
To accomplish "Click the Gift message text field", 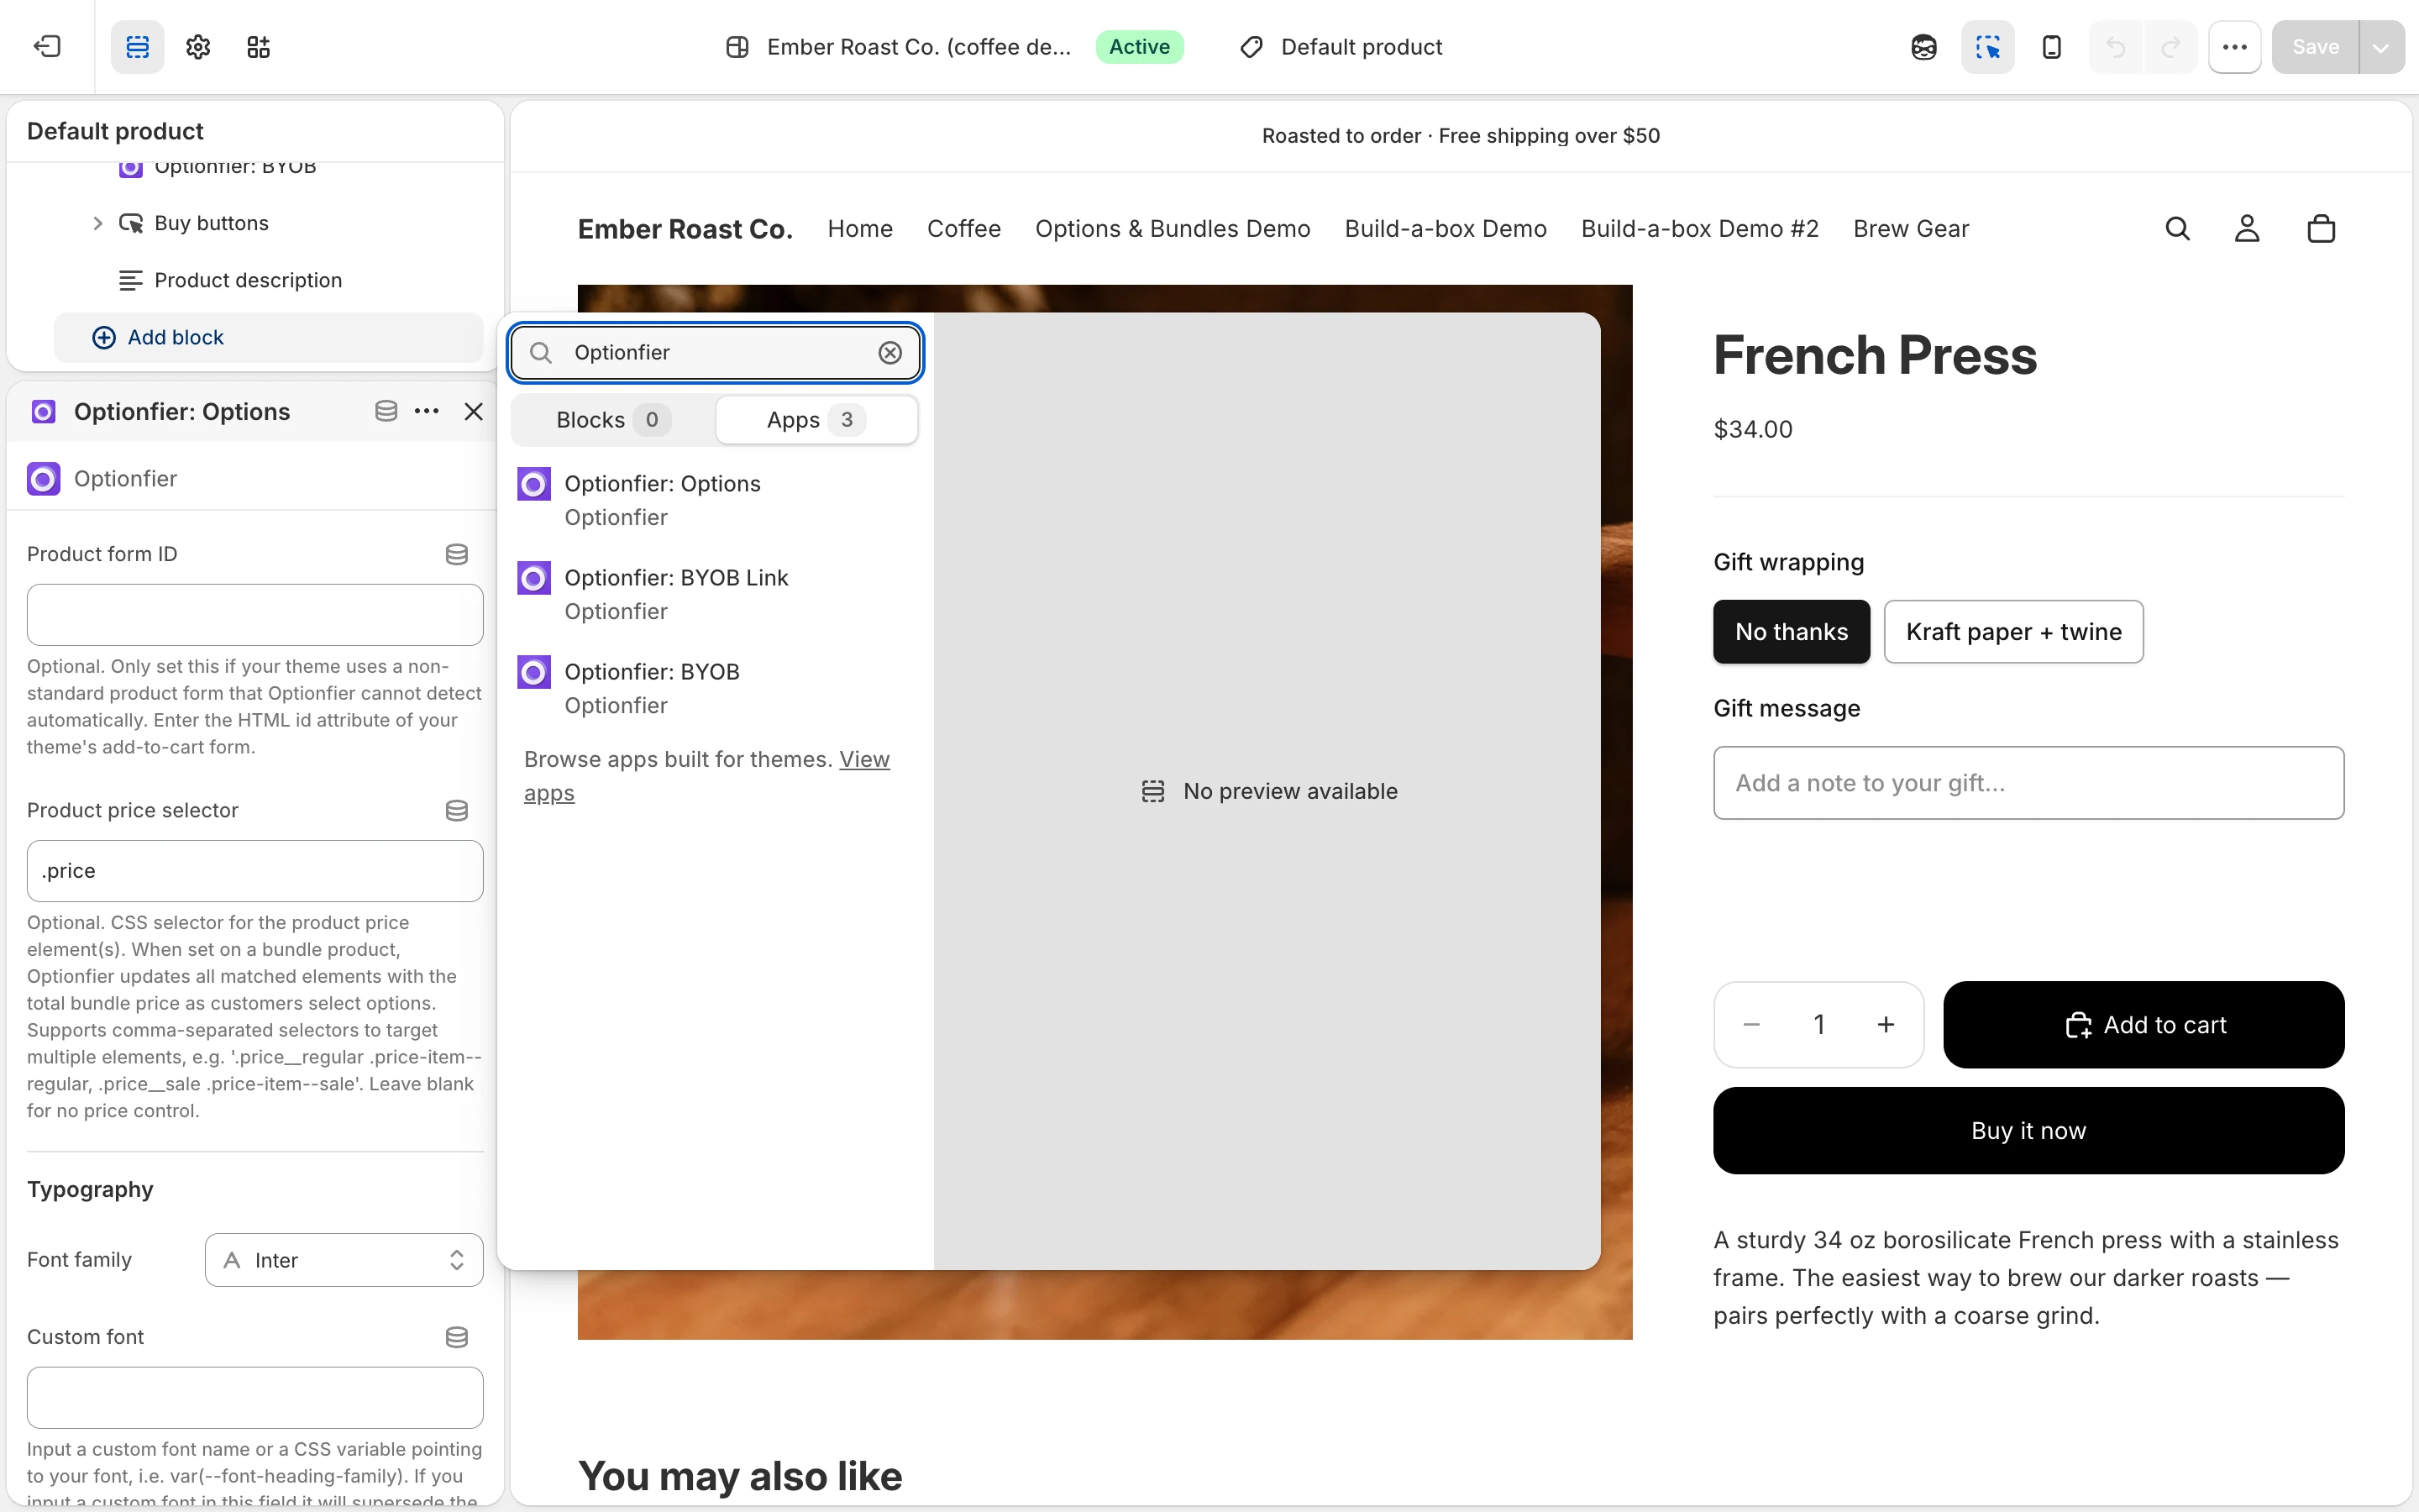I will click(2028, 783).
